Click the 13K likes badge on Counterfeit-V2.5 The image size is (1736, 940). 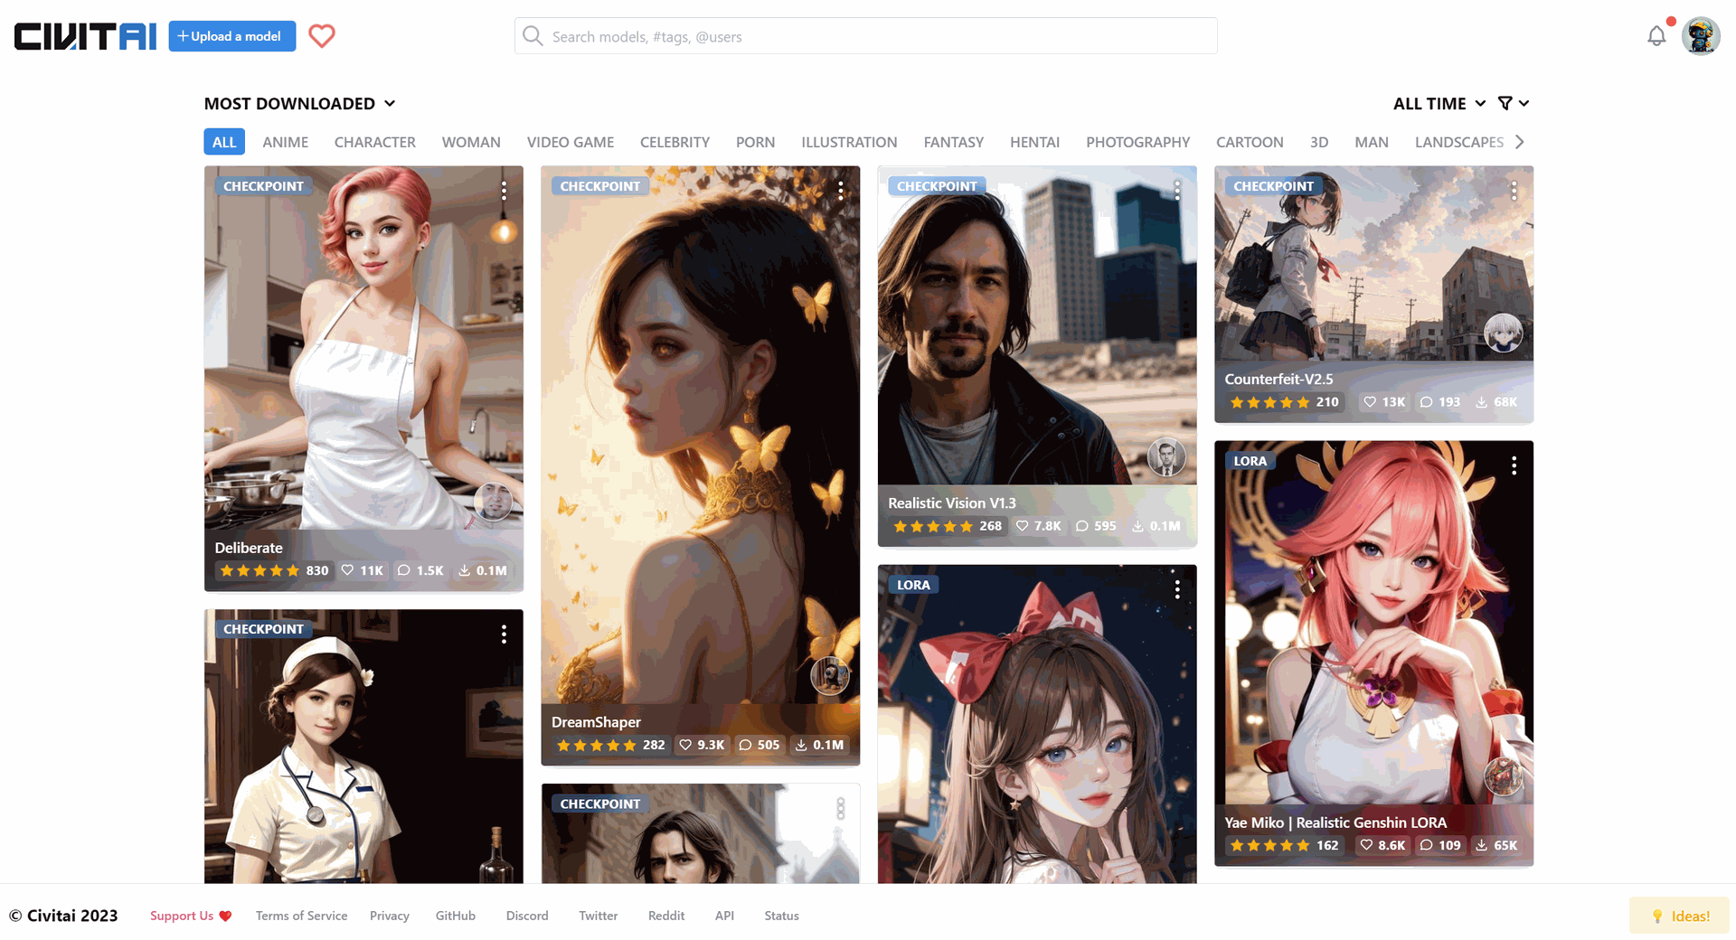click(1383, 402)
